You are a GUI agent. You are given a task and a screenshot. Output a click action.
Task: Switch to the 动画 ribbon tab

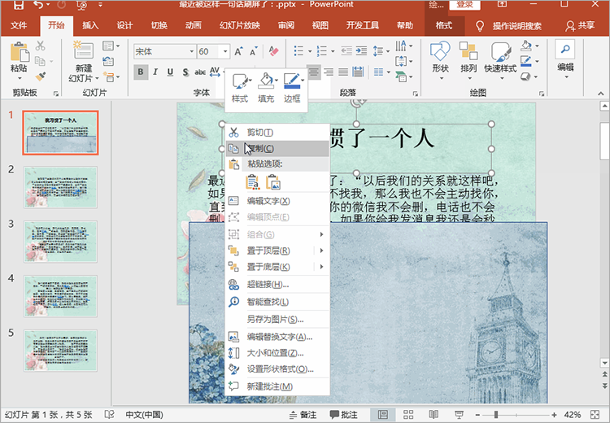pos(194,26)
